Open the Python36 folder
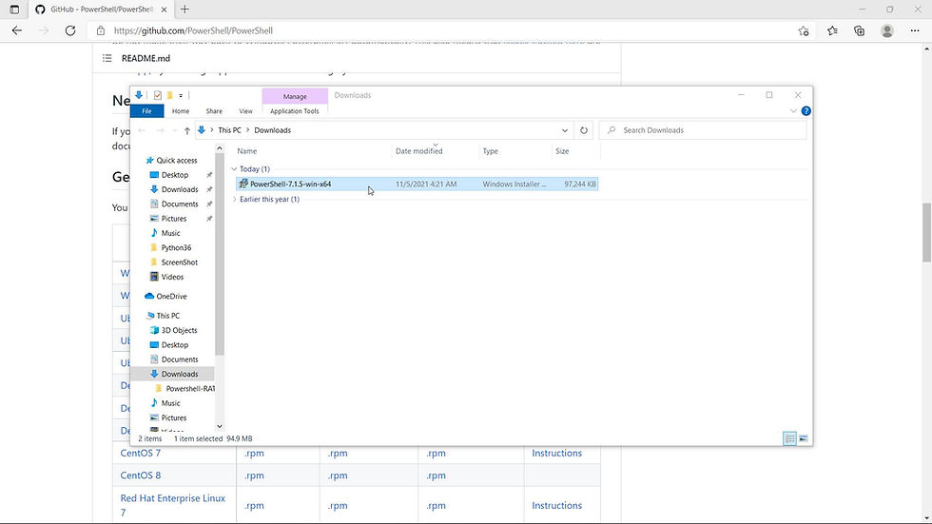The height and width of the screenshot is (524, 932). coord(175,248)
